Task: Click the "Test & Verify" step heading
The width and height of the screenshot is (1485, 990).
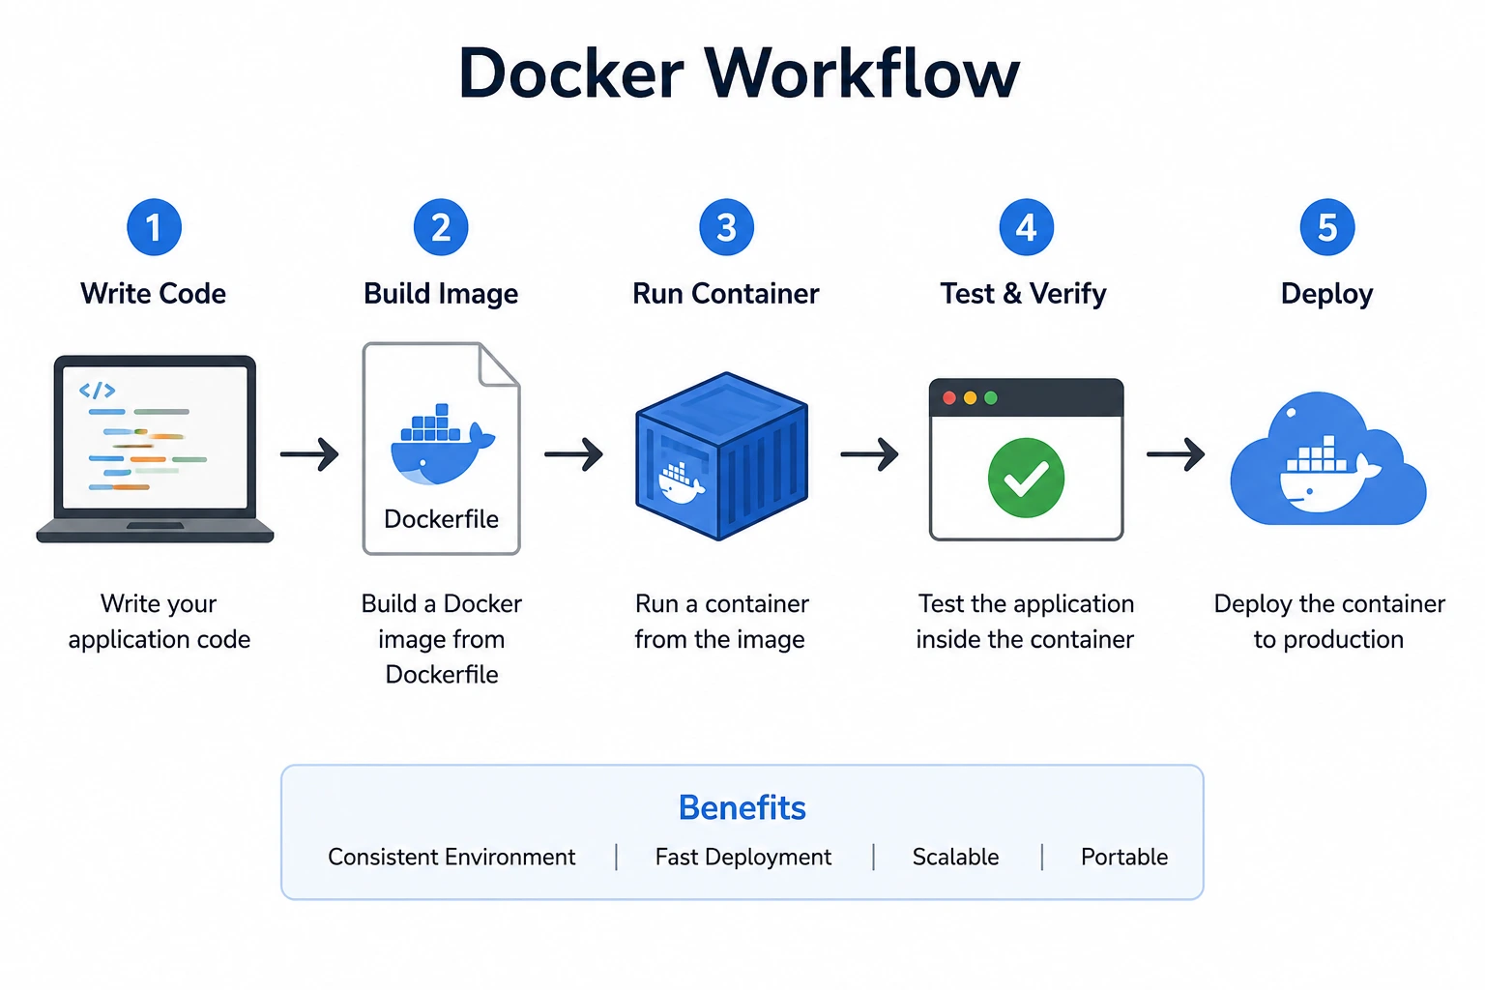Action: point(1024,294)
